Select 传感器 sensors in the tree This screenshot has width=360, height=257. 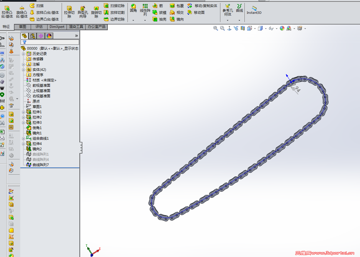tap(35, 59)
